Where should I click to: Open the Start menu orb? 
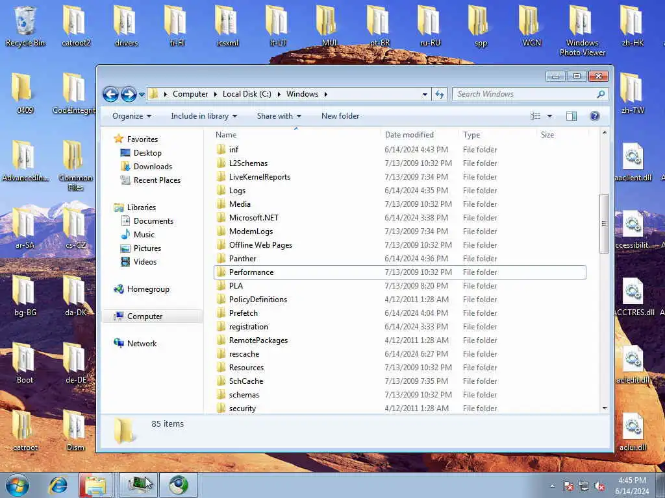click(18, 485)
